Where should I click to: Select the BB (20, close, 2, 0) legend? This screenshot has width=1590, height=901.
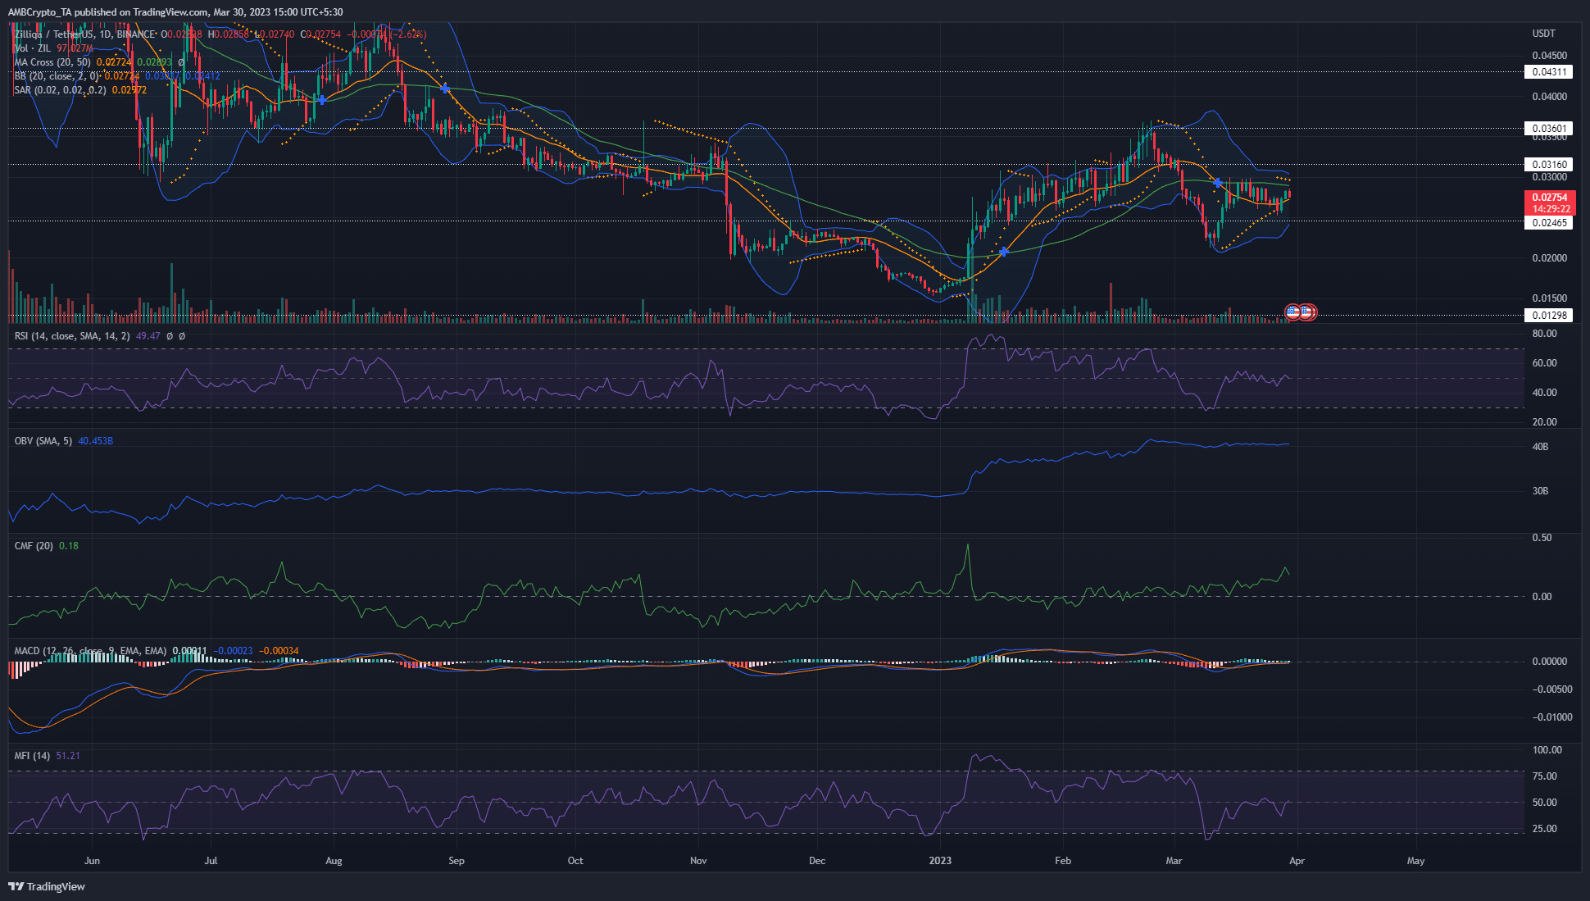(x=57, y=76)
